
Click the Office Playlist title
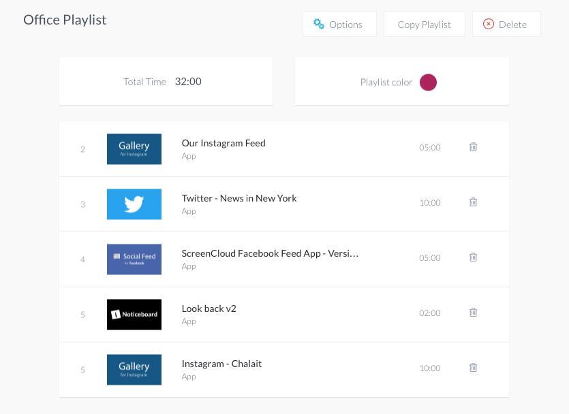[65, 20]
